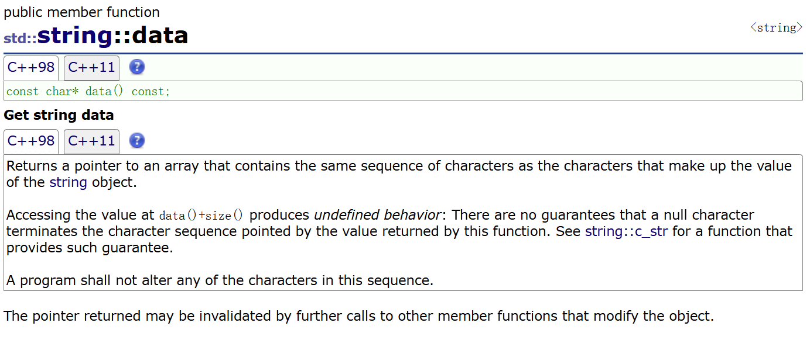This screenshot has height=340, width=810.
Task: Open the <string> header link
Action: pyautogui.click(x=776, y=27)
